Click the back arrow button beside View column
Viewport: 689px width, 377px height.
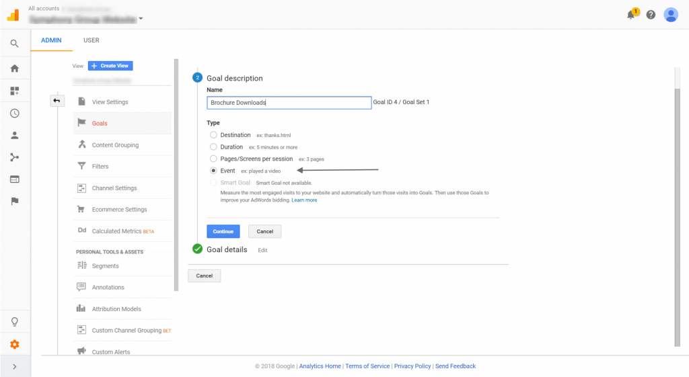coord(57,101)
